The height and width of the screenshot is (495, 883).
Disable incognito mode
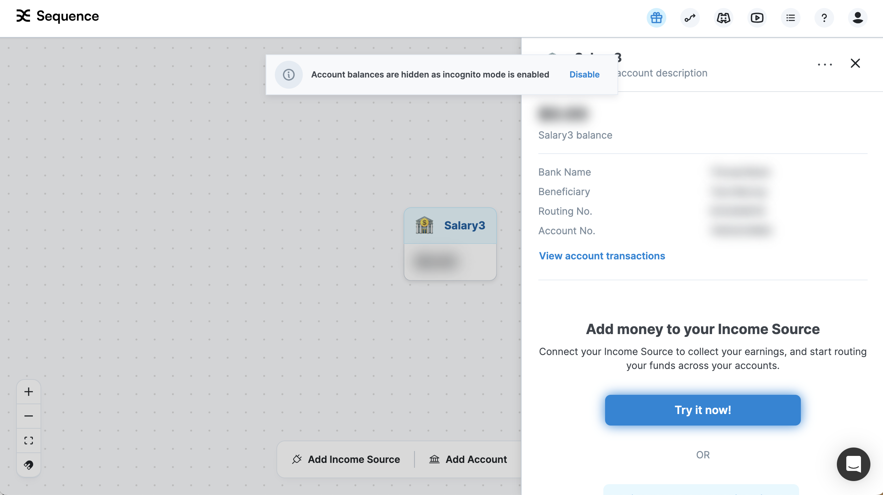pyautogui.click(x=584, y=74)
